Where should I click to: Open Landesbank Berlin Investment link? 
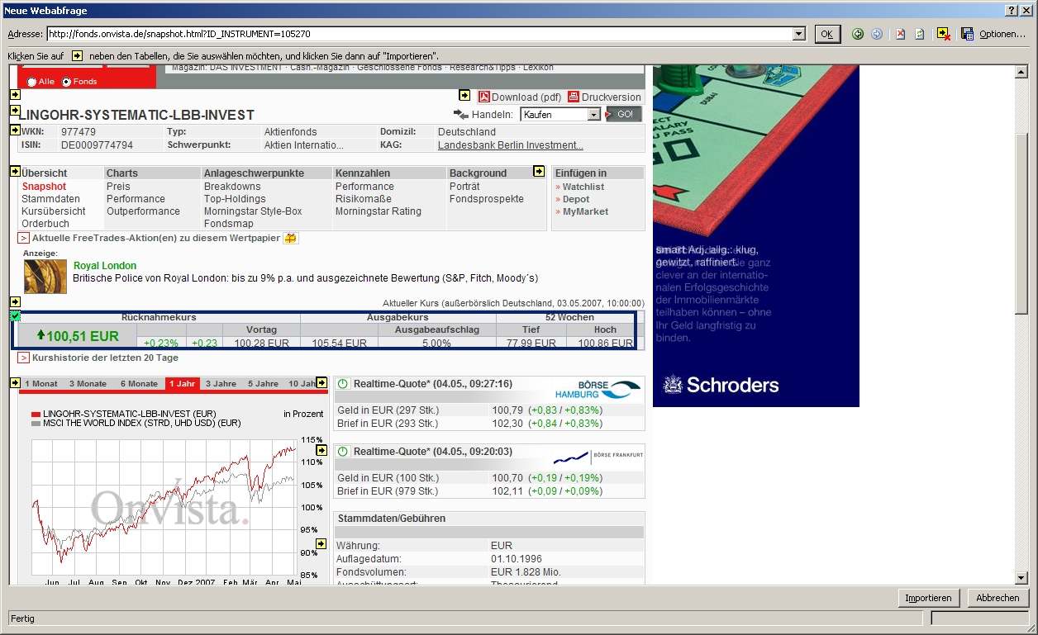pyautogui.click(x=511, y=145)
